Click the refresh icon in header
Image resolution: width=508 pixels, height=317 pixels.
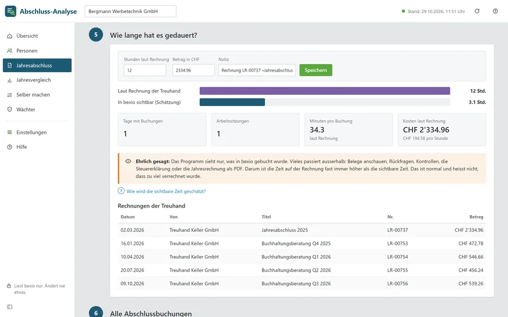tap(477, 11)
